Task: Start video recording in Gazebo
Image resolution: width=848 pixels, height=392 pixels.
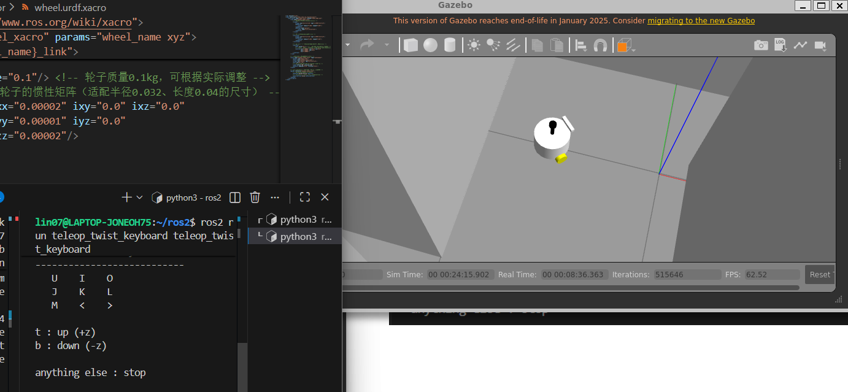Action: click(820, 45)
